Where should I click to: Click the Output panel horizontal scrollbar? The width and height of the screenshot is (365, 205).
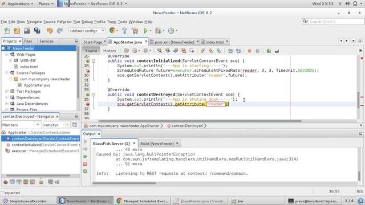tap(124, 183)
